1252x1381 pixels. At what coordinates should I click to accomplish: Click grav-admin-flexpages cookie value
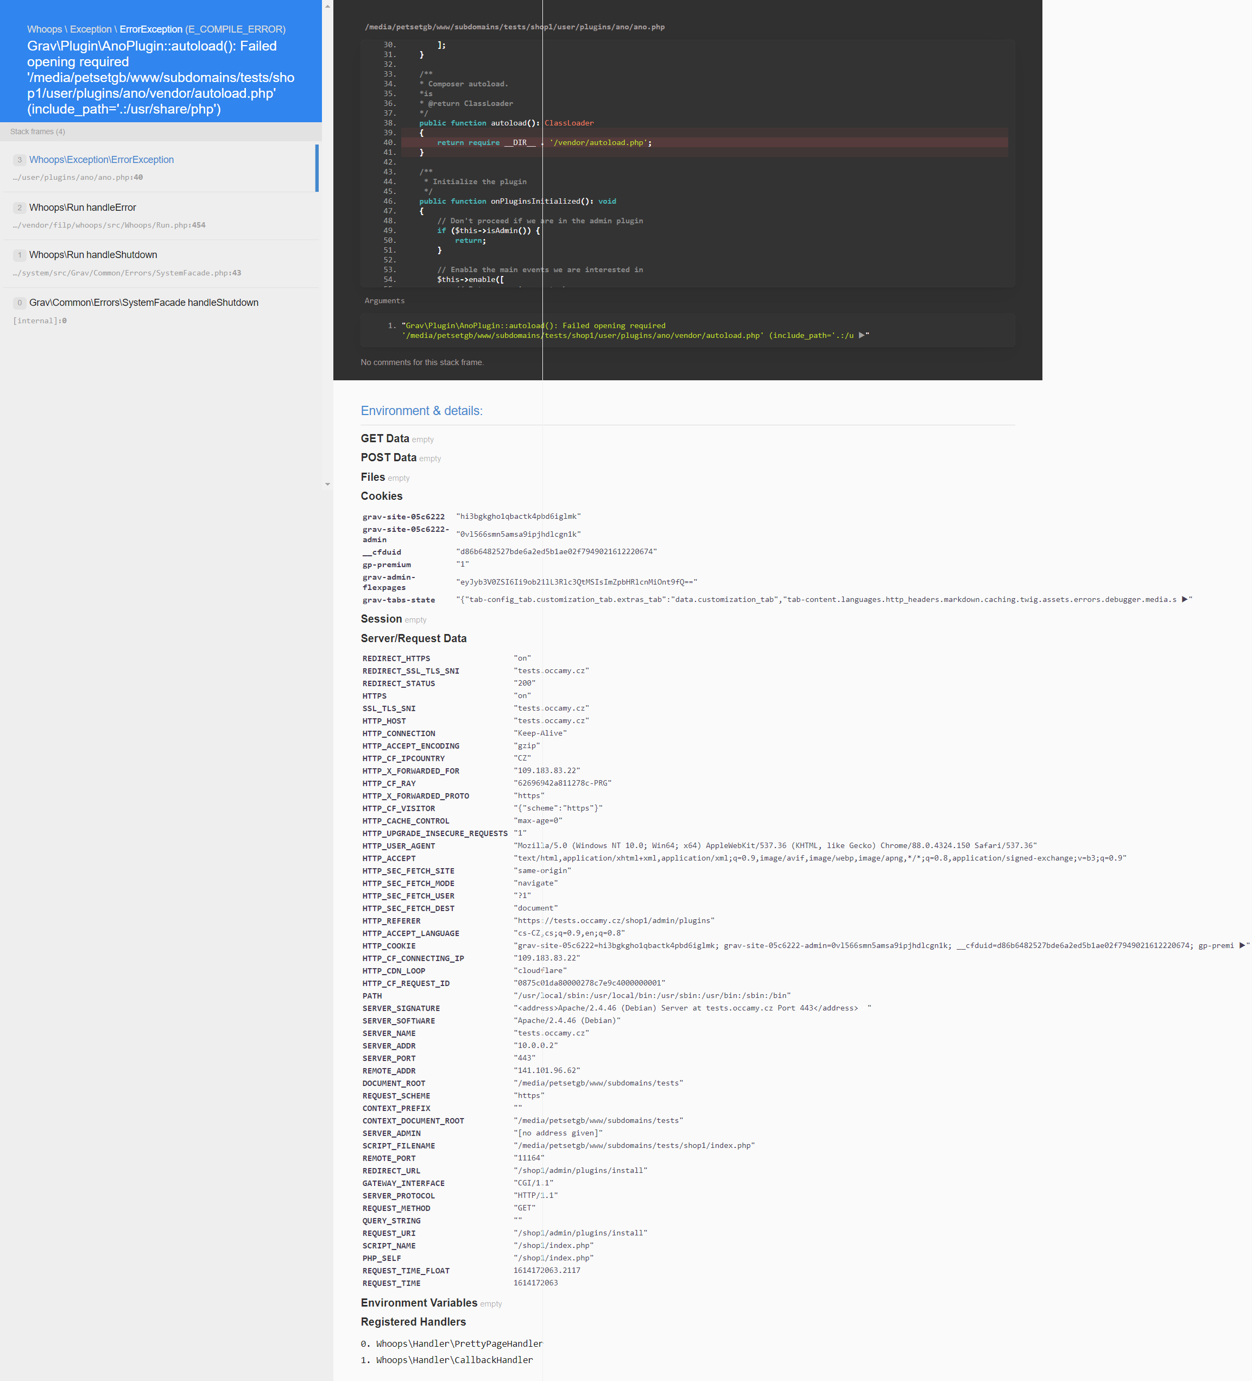coord(577,582)
